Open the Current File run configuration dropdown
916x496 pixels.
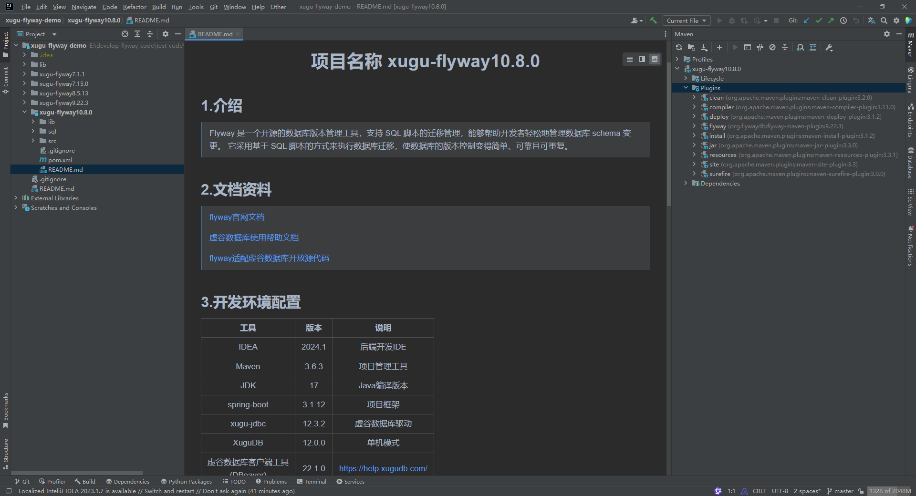[x=686, y=21]
